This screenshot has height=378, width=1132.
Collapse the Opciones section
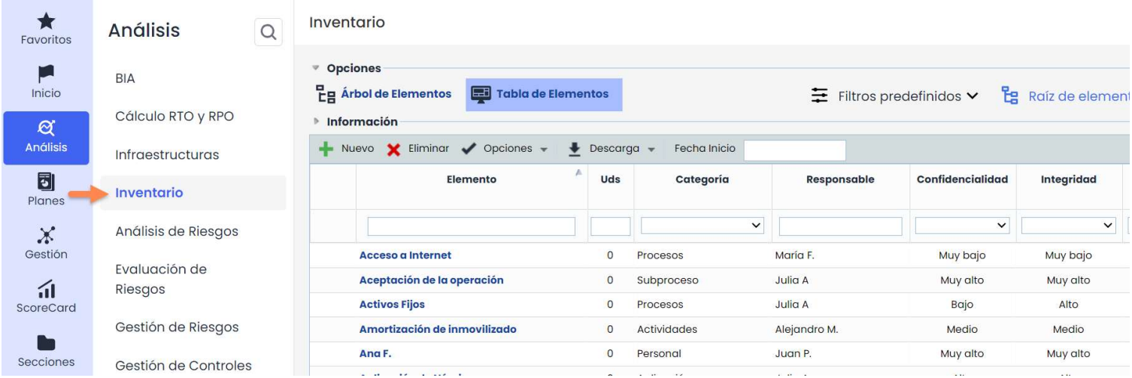353,68
